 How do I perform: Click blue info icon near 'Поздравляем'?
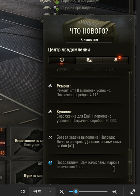50,163
